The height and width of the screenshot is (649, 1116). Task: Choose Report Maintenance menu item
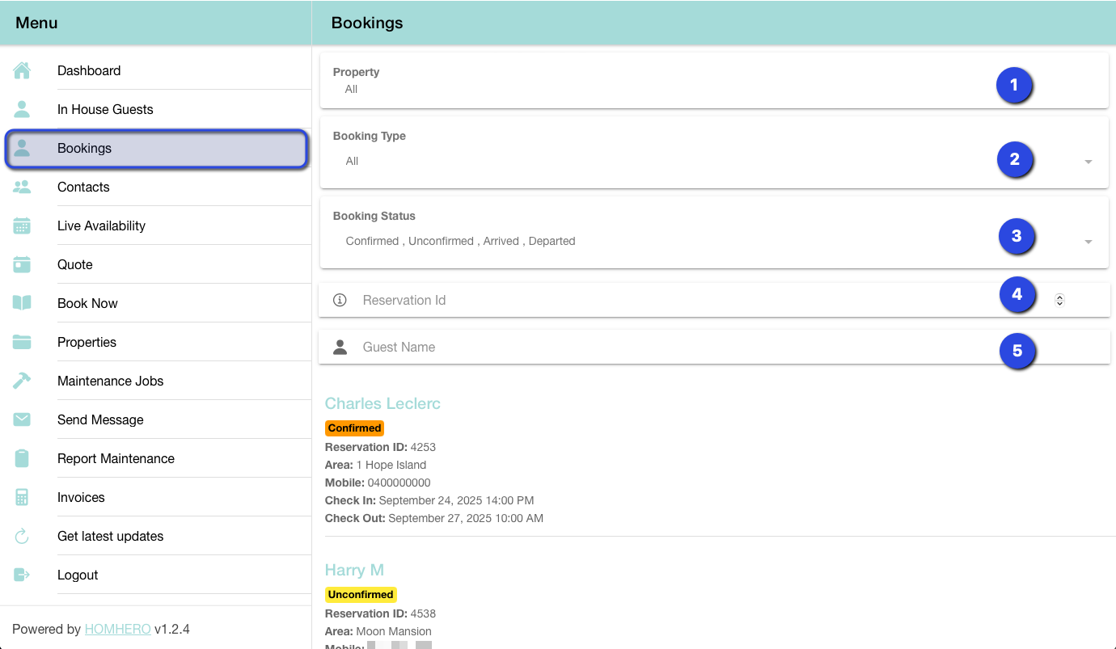[x=116, y=459]
